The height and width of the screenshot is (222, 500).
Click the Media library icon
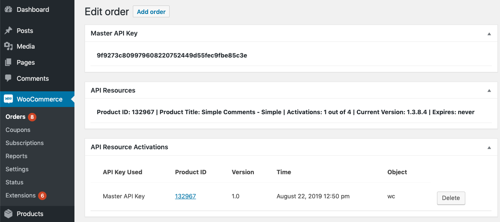pos(8,47)
